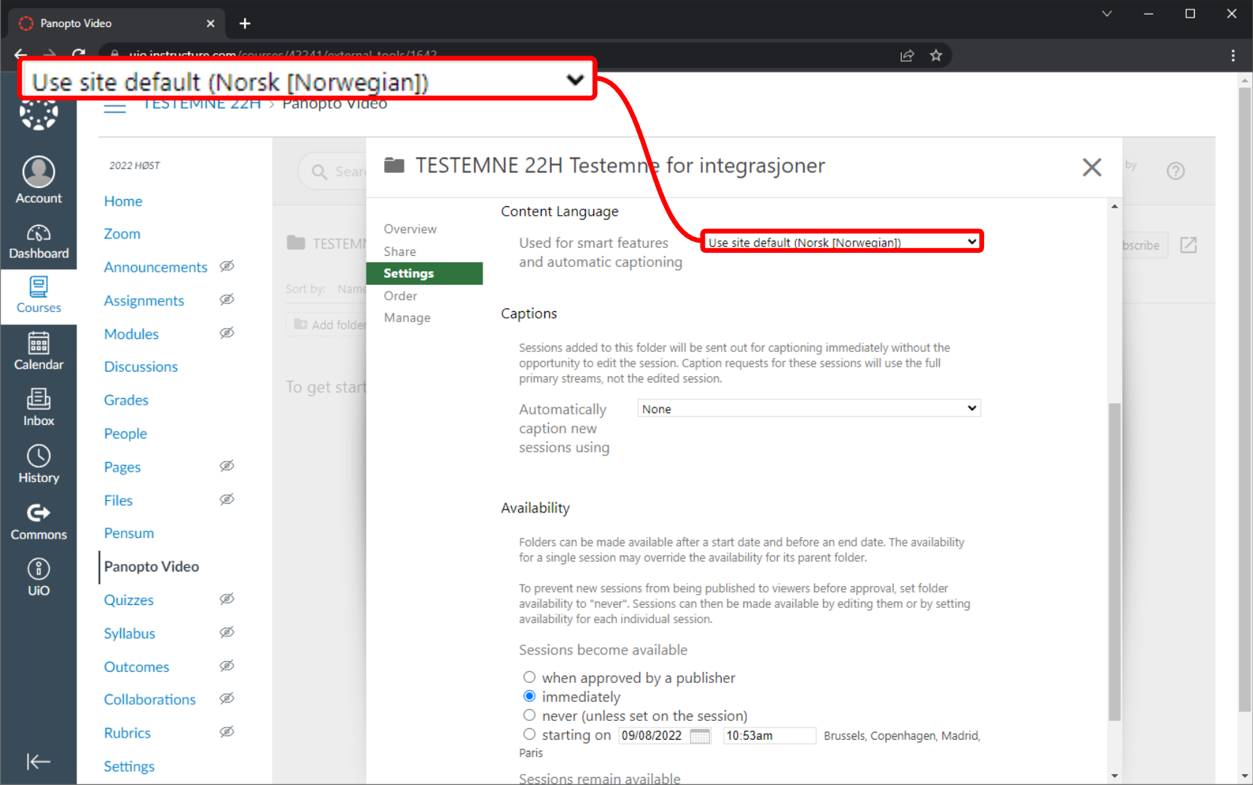The image size is (1253, 785).
Task: Click the start time field showing 10:53am
Action: [769, 736]
